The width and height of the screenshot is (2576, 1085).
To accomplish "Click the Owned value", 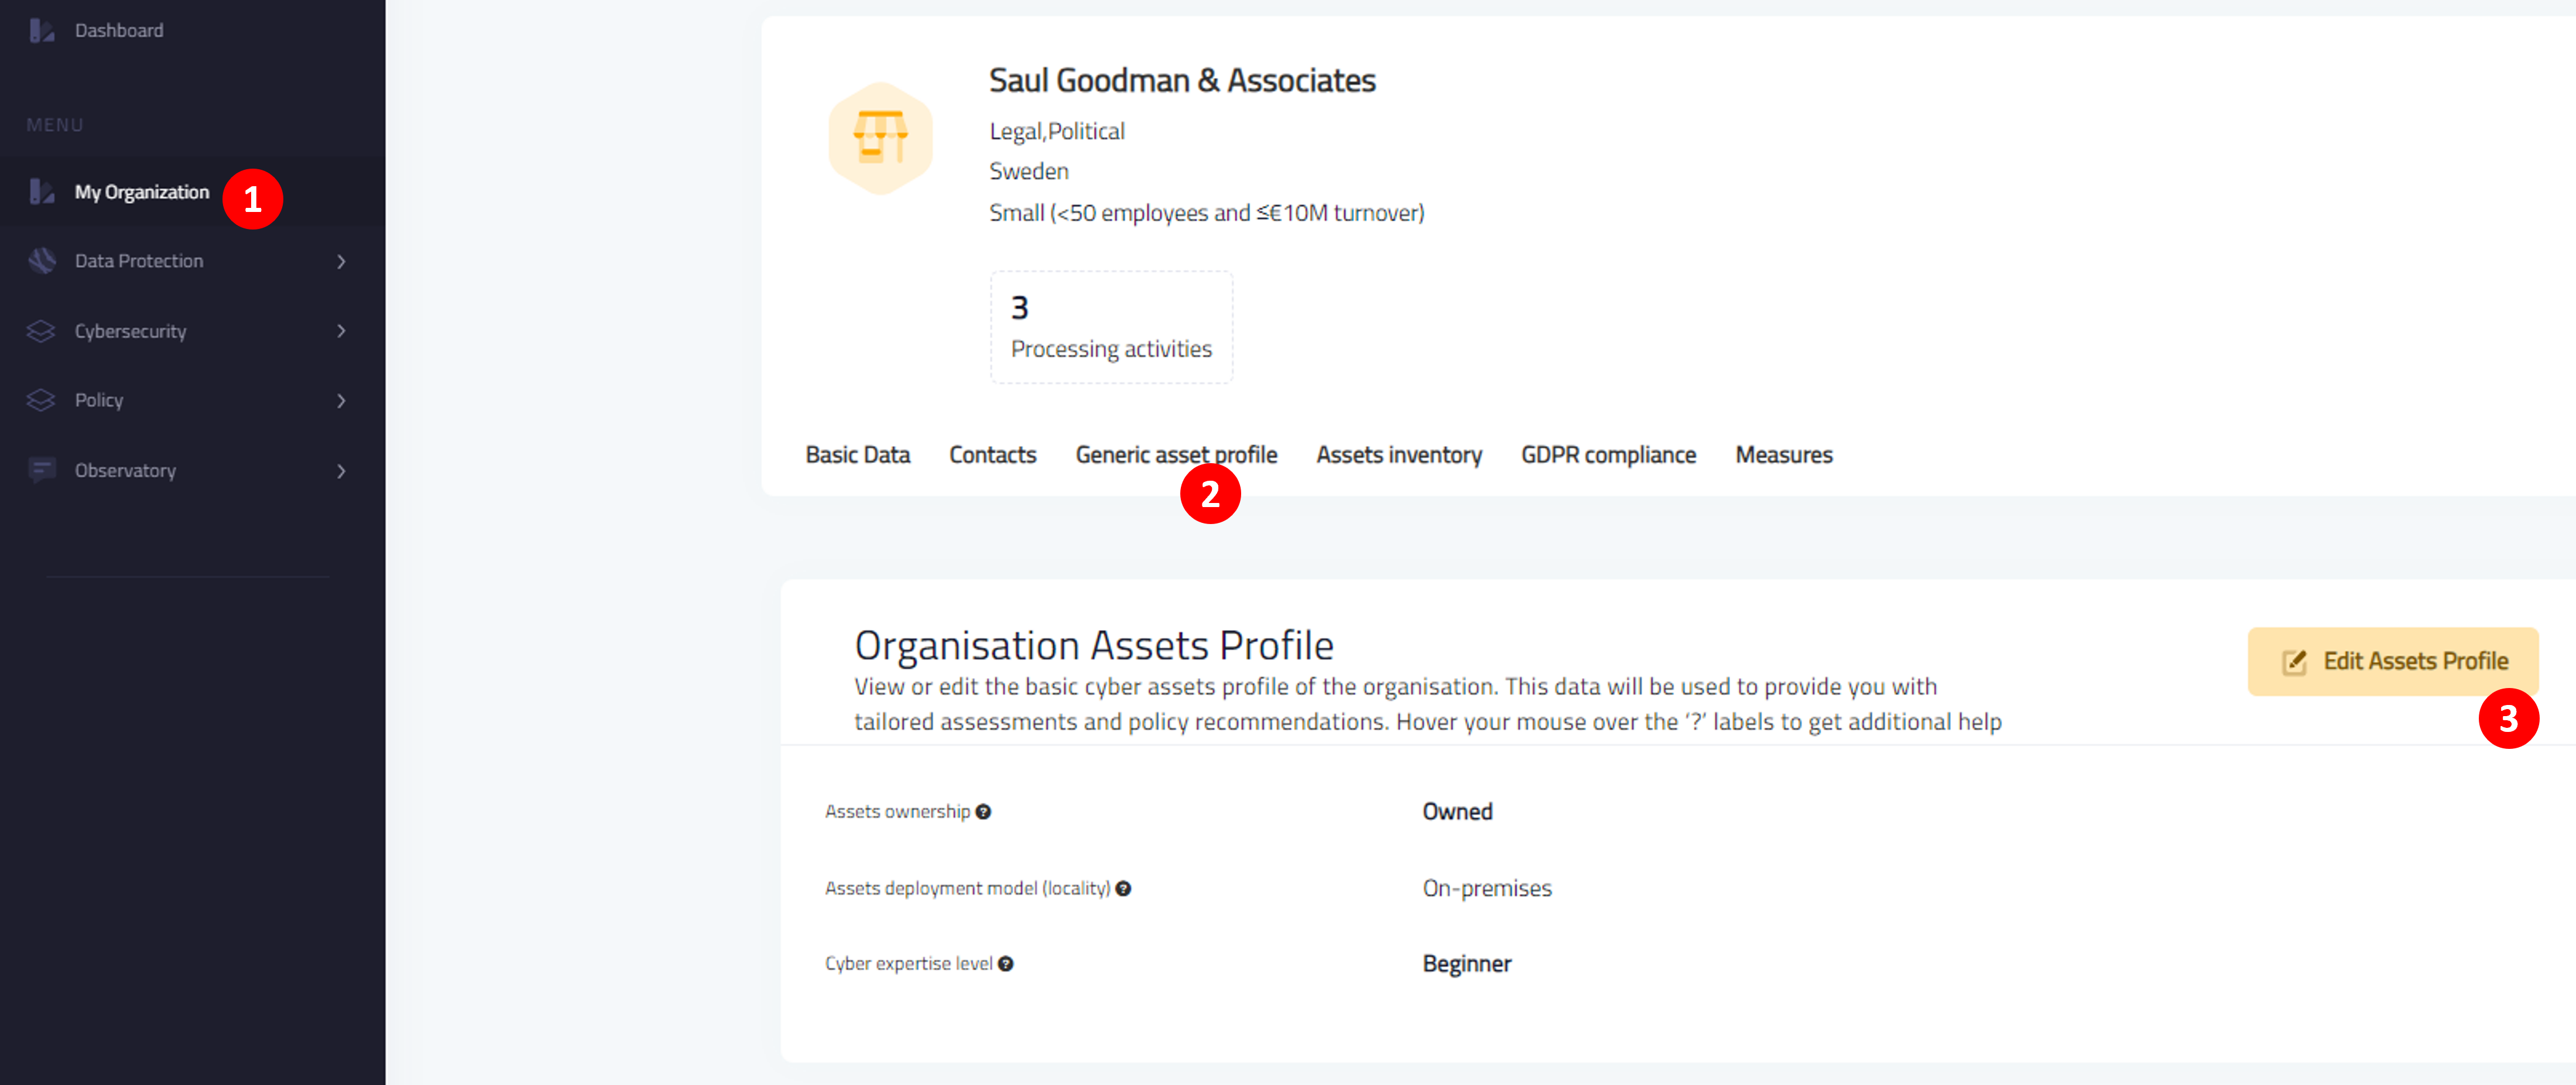I will point(1457,812).
